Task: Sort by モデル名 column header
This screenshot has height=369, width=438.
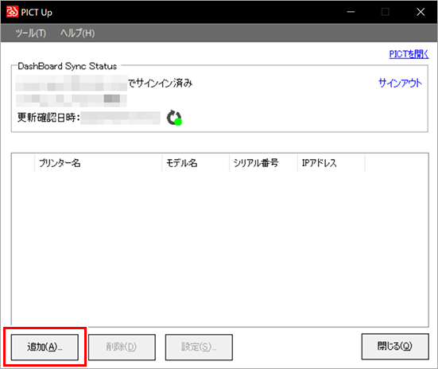Action: pyautogui.click(x=196, y=163)
